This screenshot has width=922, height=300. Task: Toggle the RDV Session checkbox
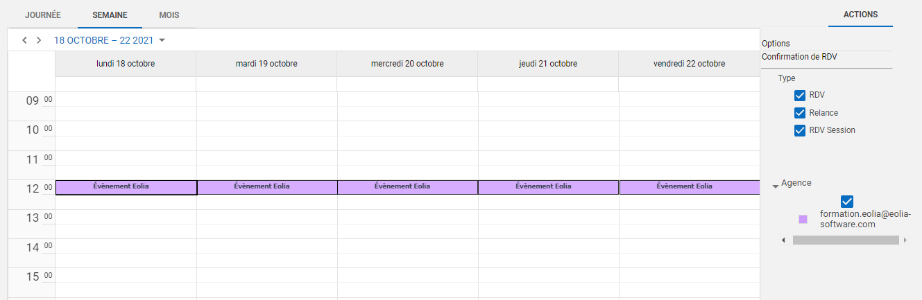pos(799,130)
